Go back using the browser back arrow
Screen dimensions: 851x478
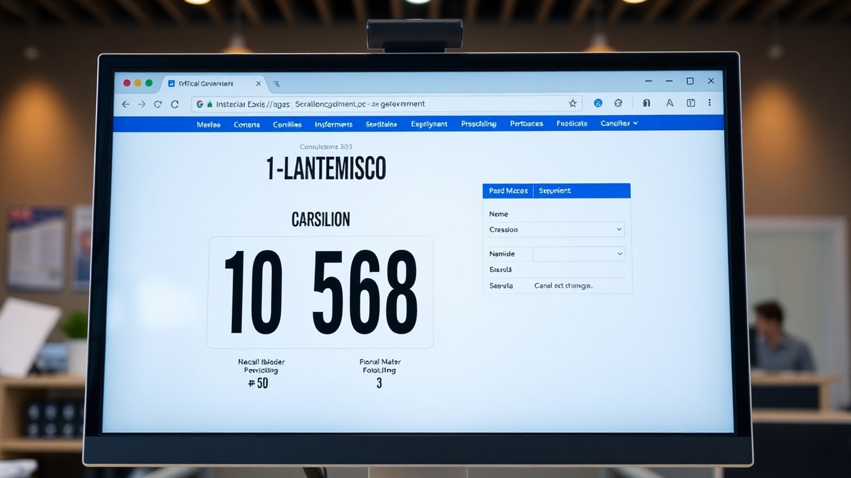click(126, 104)
